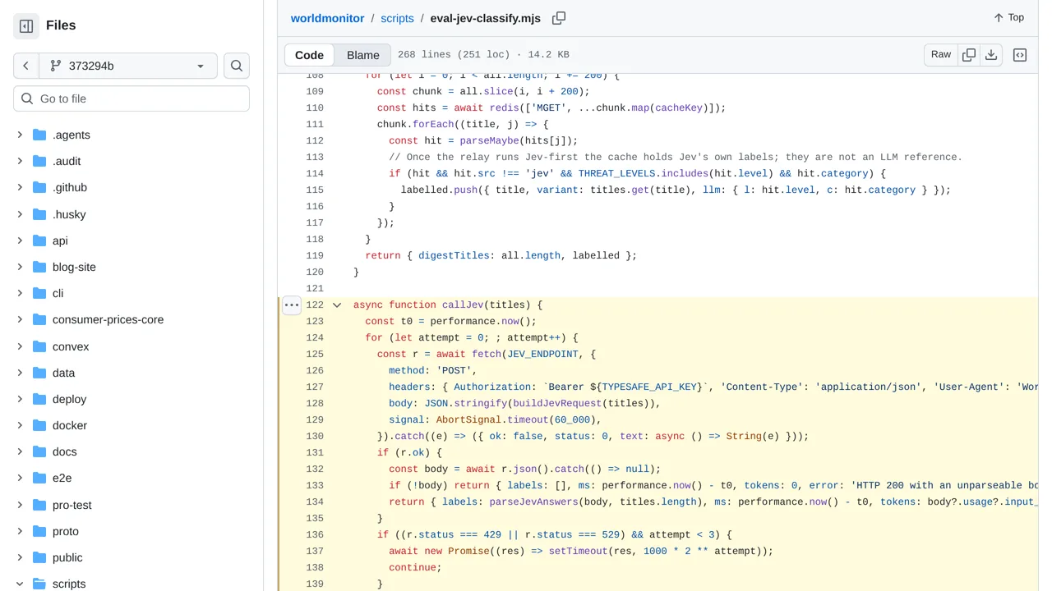Open the line 122 ellipsis menu
The height and width of the screenshot is (591, 1052).
click(291, 305)
